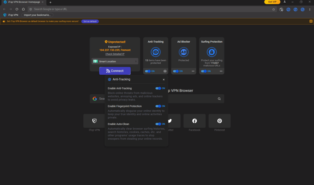314x185 pixels.
Task: Open the Ad Blocker toolbar extension icon
Action: [x=296, y=9]
